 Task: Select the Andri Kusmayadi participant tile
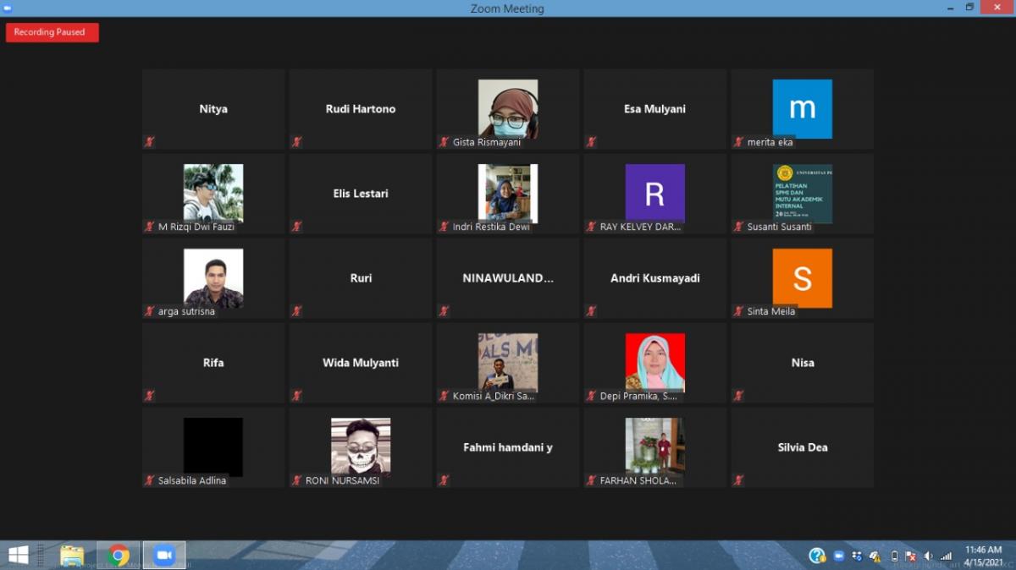click(654, 278)
